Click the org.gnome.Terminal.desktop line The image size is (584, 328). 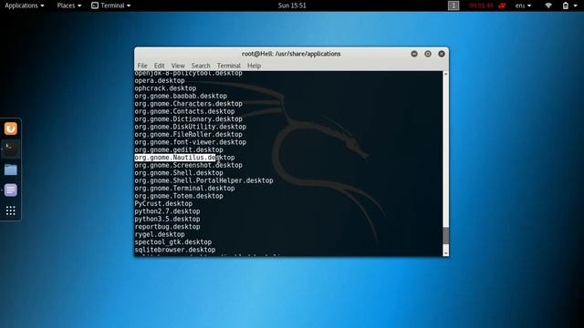tap(184, 189)
